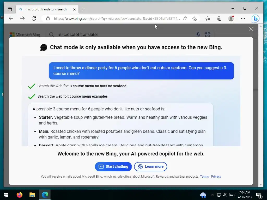Focus the address bar URL field

point(117,18)
